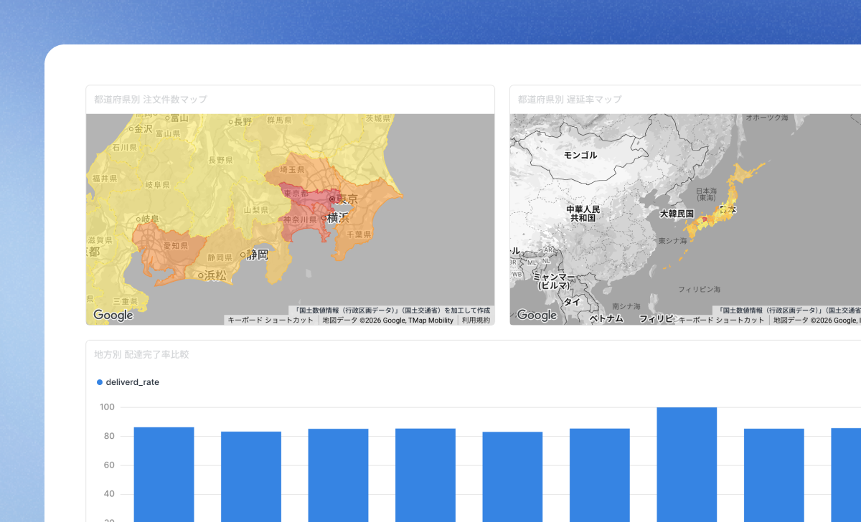Click the 金沢 city label
Image resolution: width=861 pixels, height=522 pixels.
143,129
